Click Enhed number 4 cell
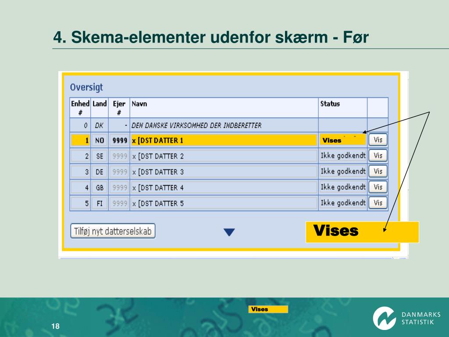The width and height of the screenshot is (449, 337). tap(80, 187)
